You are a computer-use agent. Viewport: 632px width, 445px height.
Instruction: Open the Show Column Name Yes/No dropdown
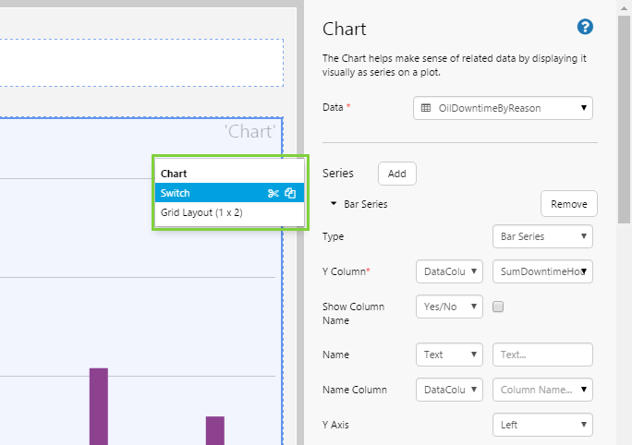click(449, 307)
